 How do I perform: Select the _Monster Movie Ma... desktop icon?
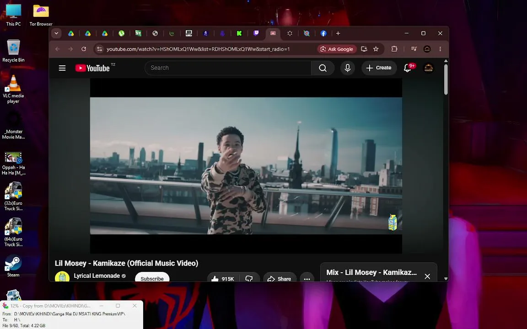(x=13, y=125)
